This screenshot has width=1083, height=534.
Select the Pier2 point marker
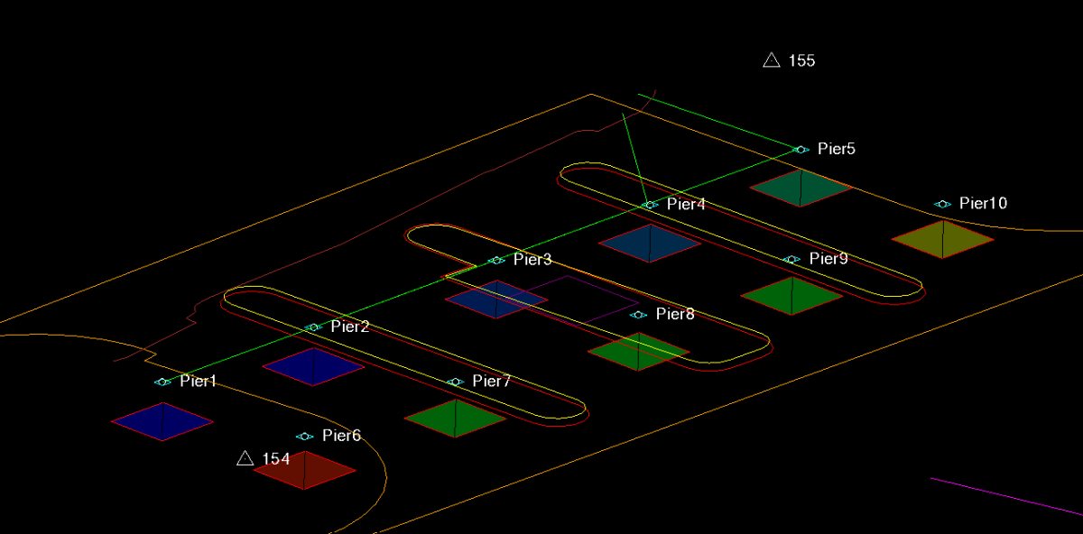pos(313,327)
